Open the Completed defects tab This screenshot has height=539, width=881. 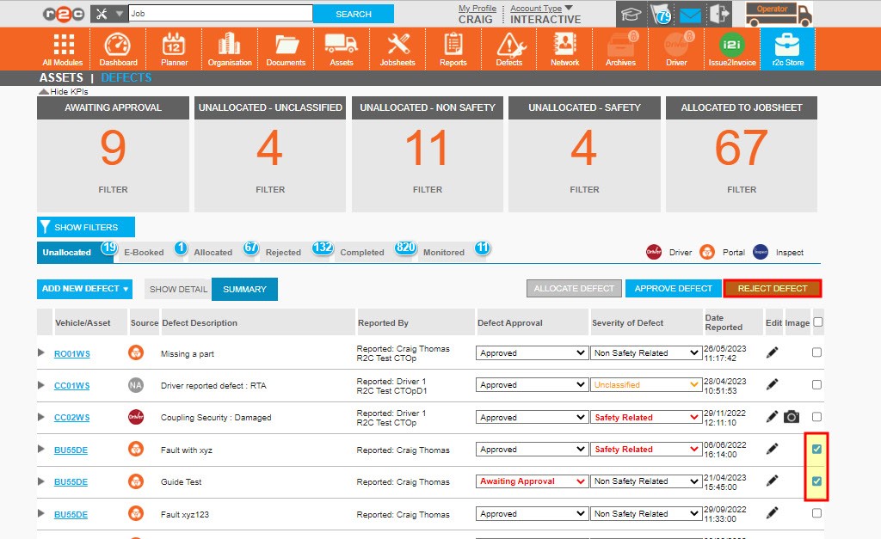(x=361, y=252)
